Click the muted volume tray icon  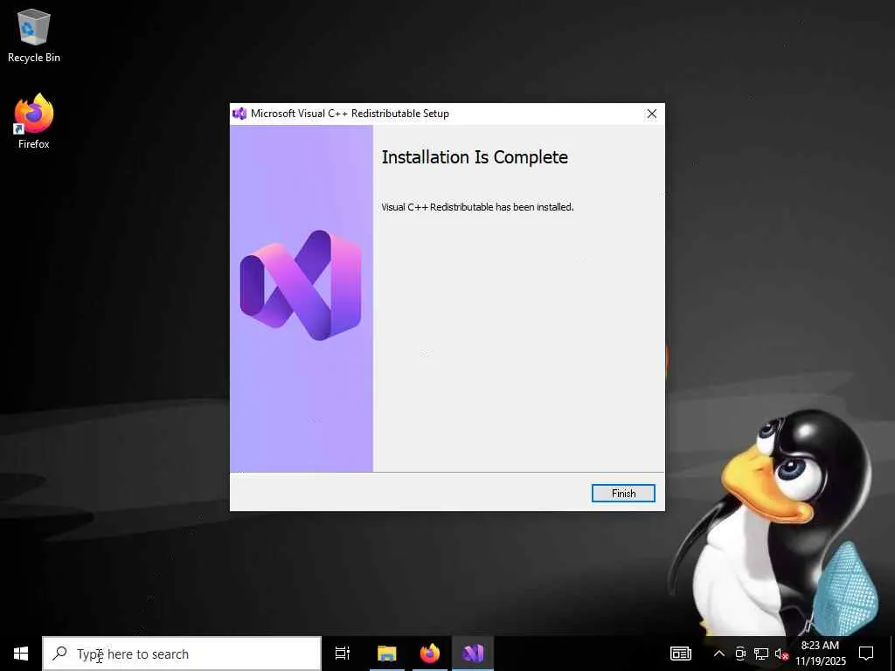[x=781, y=654]
